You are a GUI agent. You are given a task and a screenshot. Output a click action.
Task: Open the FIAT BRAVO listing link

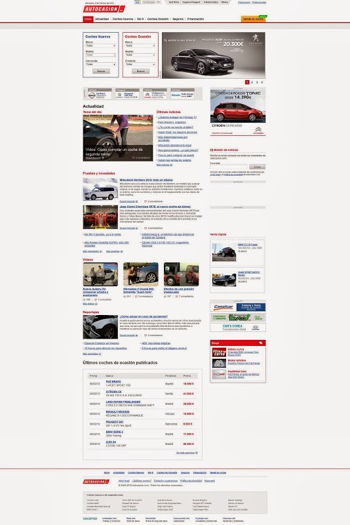click(x=113, y=382)
